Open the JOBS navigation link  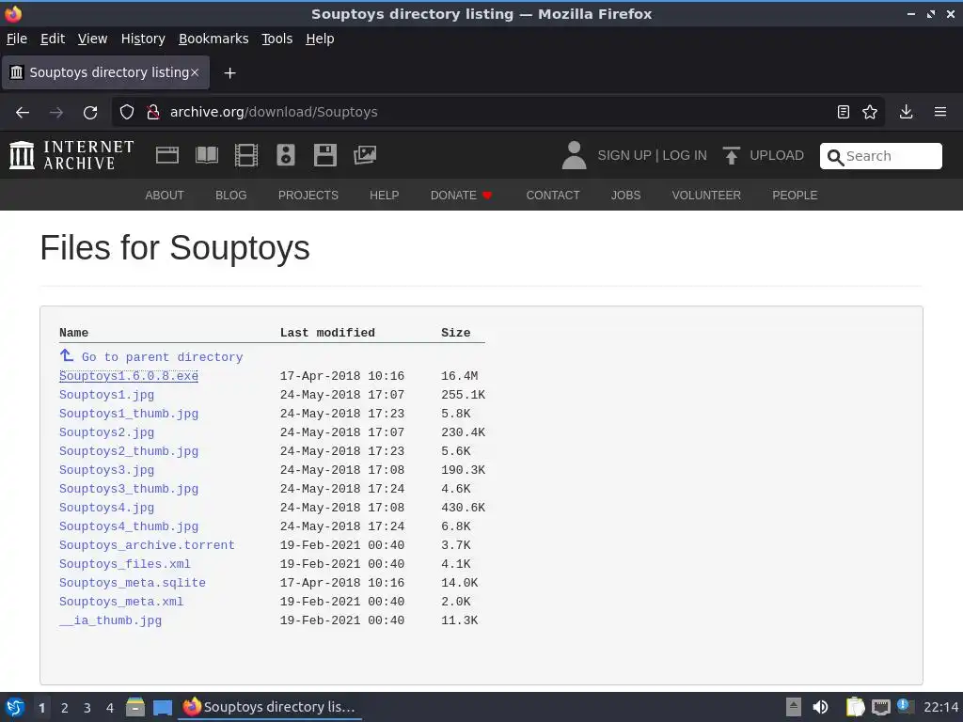(625, 196)
